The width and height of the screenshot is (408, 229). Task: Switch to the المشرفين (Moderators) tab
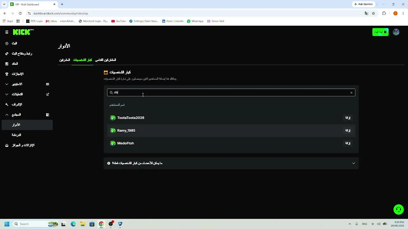pos(65,60)
